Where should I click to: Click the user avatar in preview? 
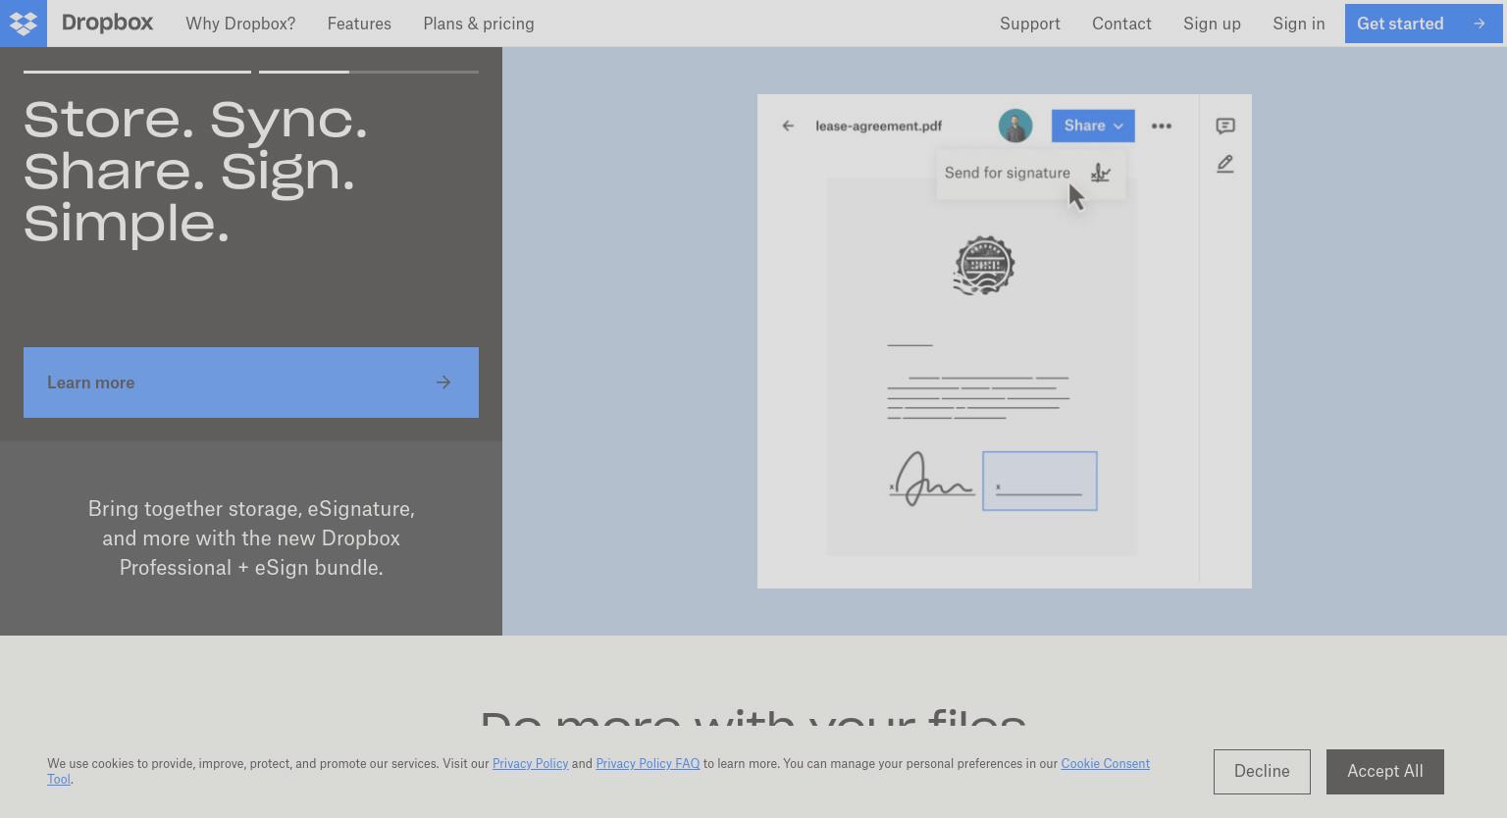[x=1015, y=126]
